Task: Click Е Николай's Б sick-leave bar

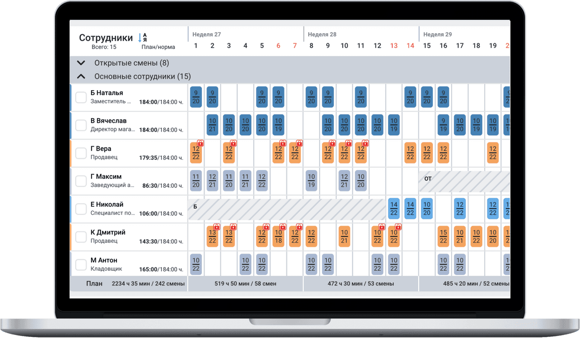Action: pyautogui.click(x=285, y=209)
